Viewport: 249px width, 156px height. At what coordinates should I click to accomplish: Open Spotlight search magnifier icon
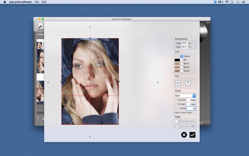[x=238, y=2]
